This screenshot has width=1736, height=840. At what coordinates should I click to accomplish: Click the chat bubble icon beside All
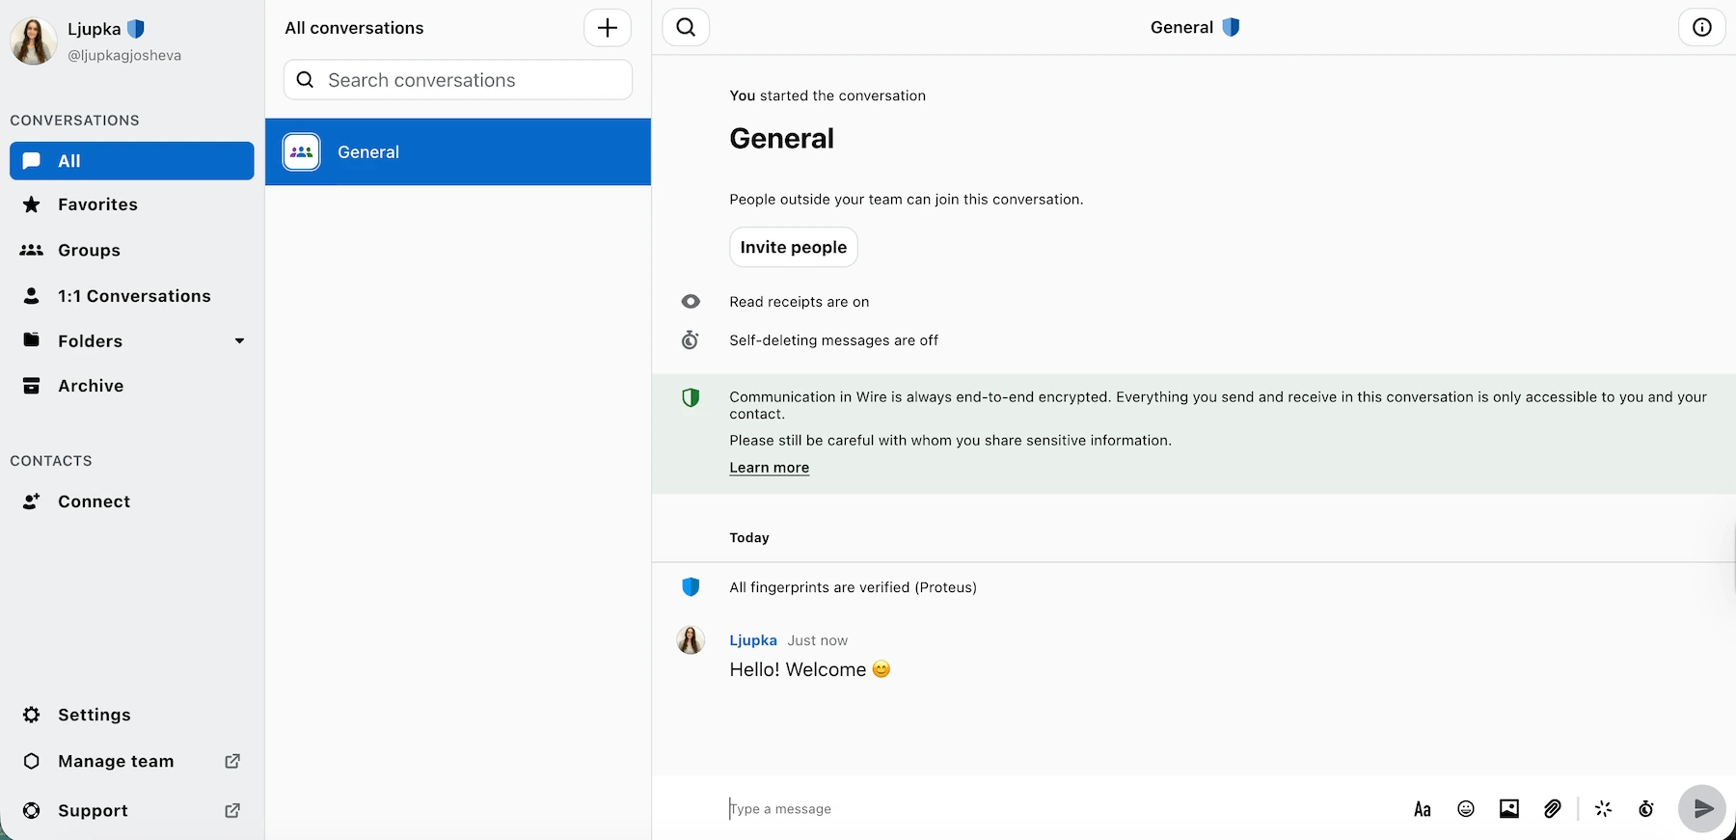32,161
